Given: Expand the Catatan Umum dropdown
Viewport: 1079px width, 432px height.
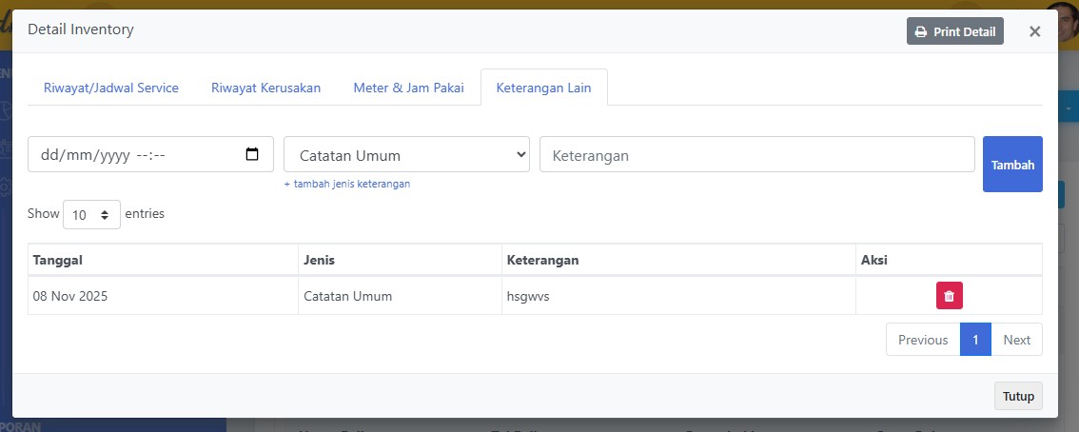Looking at the screenshot, I should point(406,155).
